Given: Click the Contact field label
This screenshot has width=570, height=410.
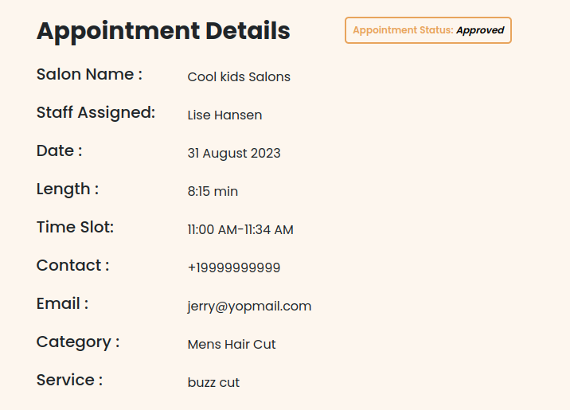Looking at the screenshot, I should coord(72,266).
